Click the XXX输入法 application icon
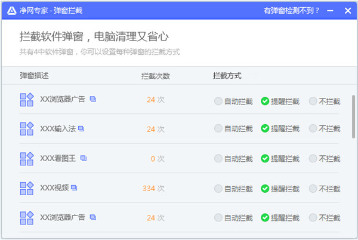 pos(27,129)
